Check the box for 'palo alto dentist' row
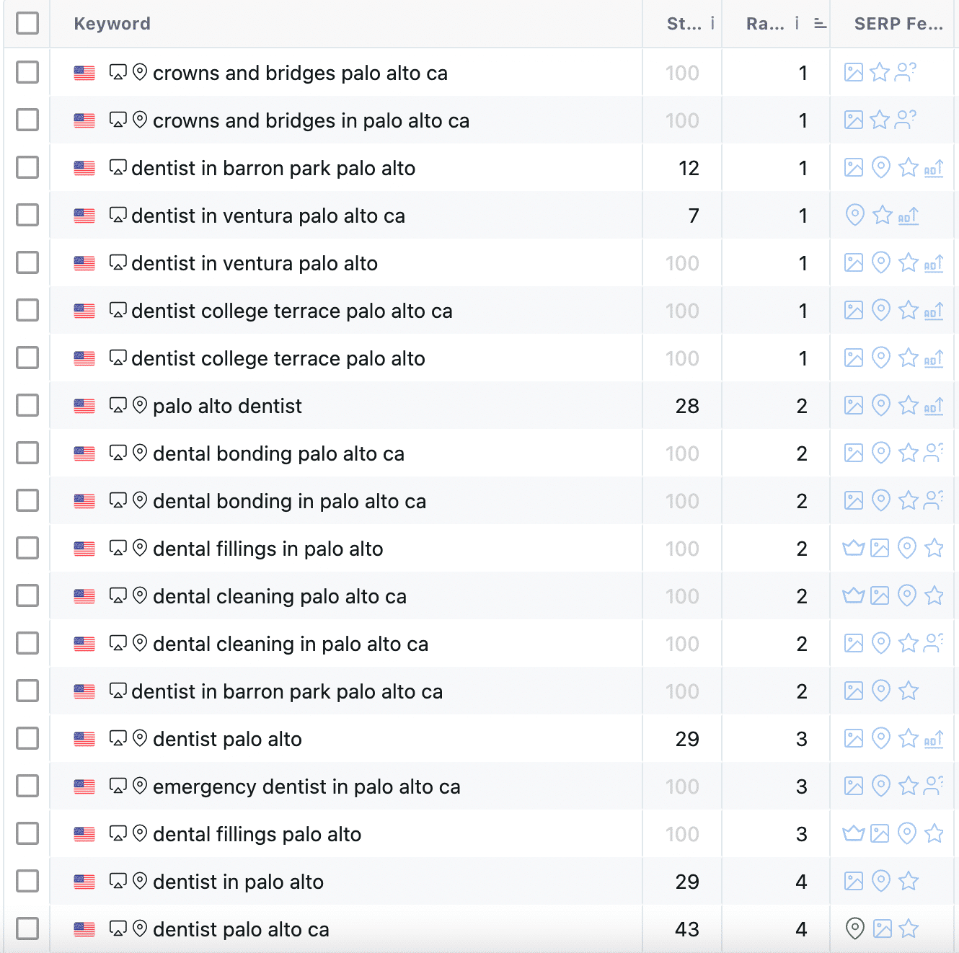The image size is (959, 953). point(27,406)
